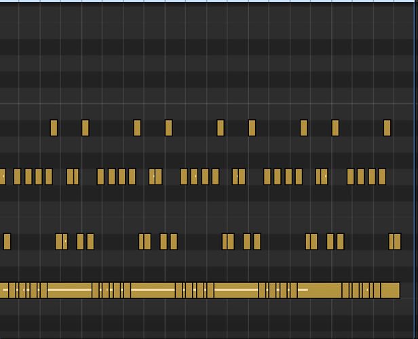Select sixth note in the topmost note row
Image resolution: width=418 pixels, height=339 pixels.
coord(252,128)
